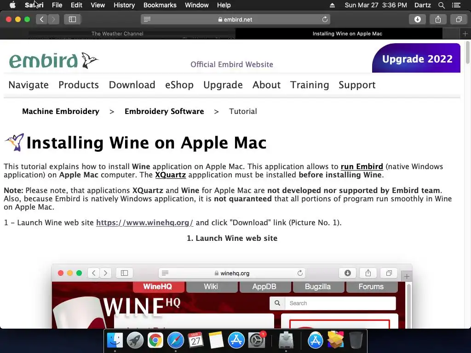Click the date and time in menu bar
Image resolution: width=471 pixels, height=353 pixels.
pos(376,5)
